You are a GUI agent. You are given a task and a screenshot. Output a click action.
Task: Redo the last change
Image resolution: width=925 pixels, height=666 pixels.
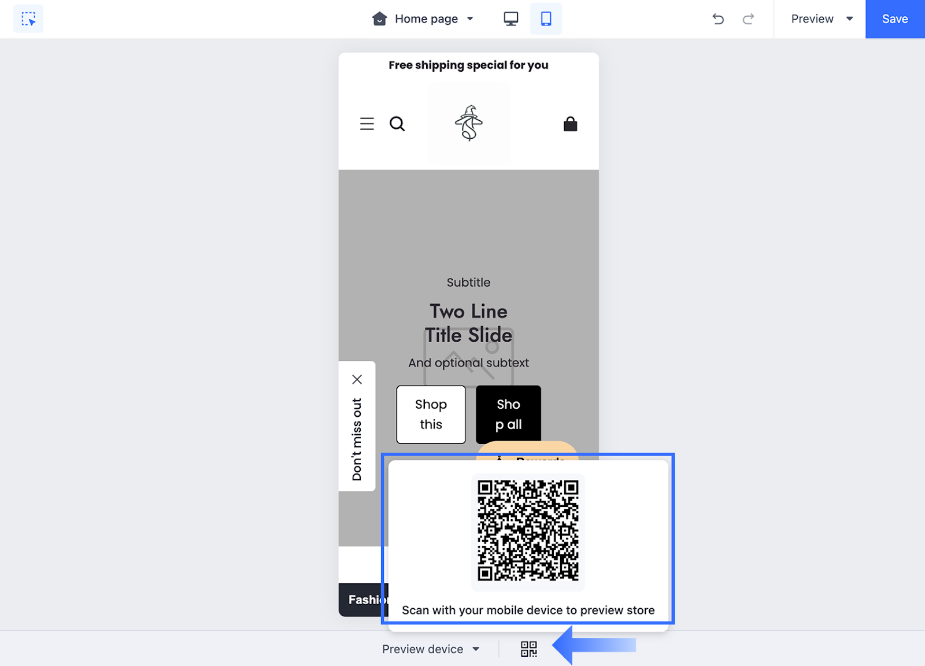(748, 19)
